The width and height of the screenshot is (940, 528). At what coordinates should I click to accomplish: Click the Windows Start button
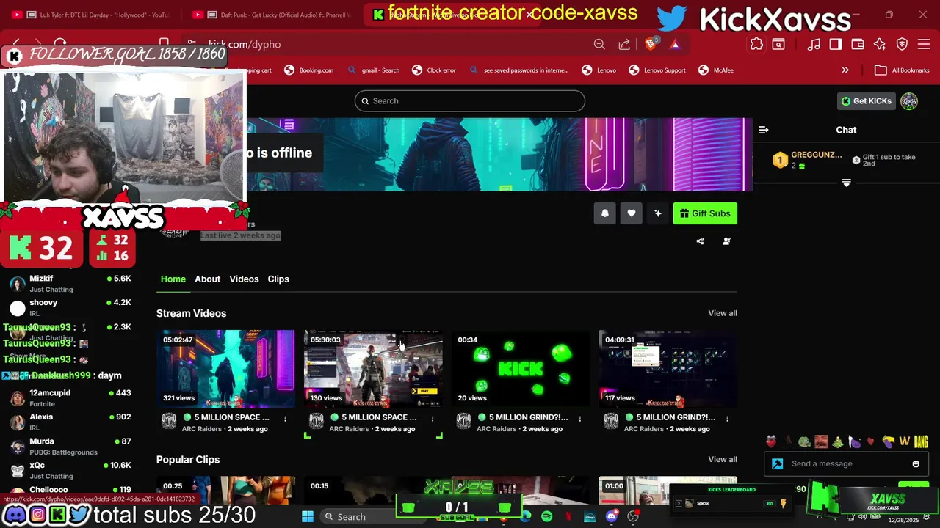[x=308, y=516]
